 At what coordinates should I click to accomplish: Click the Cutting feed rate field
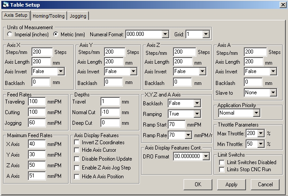37,112
